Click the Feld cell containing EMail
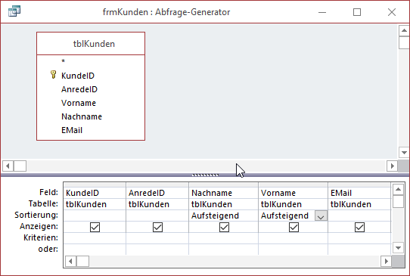 pyautogui.click(x=359, y=193)
